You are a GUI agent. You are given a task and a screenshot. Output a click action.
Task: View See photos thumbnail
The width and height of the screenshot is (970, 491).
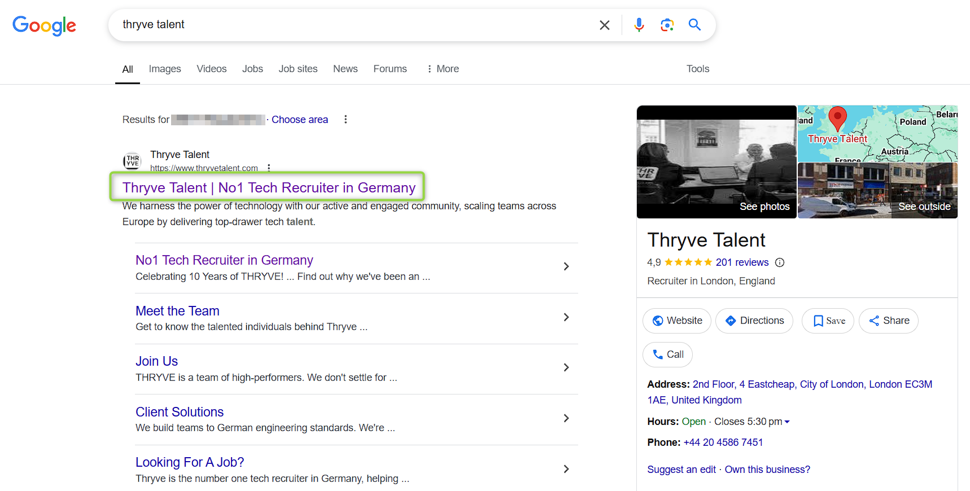(x=716, y=162)
